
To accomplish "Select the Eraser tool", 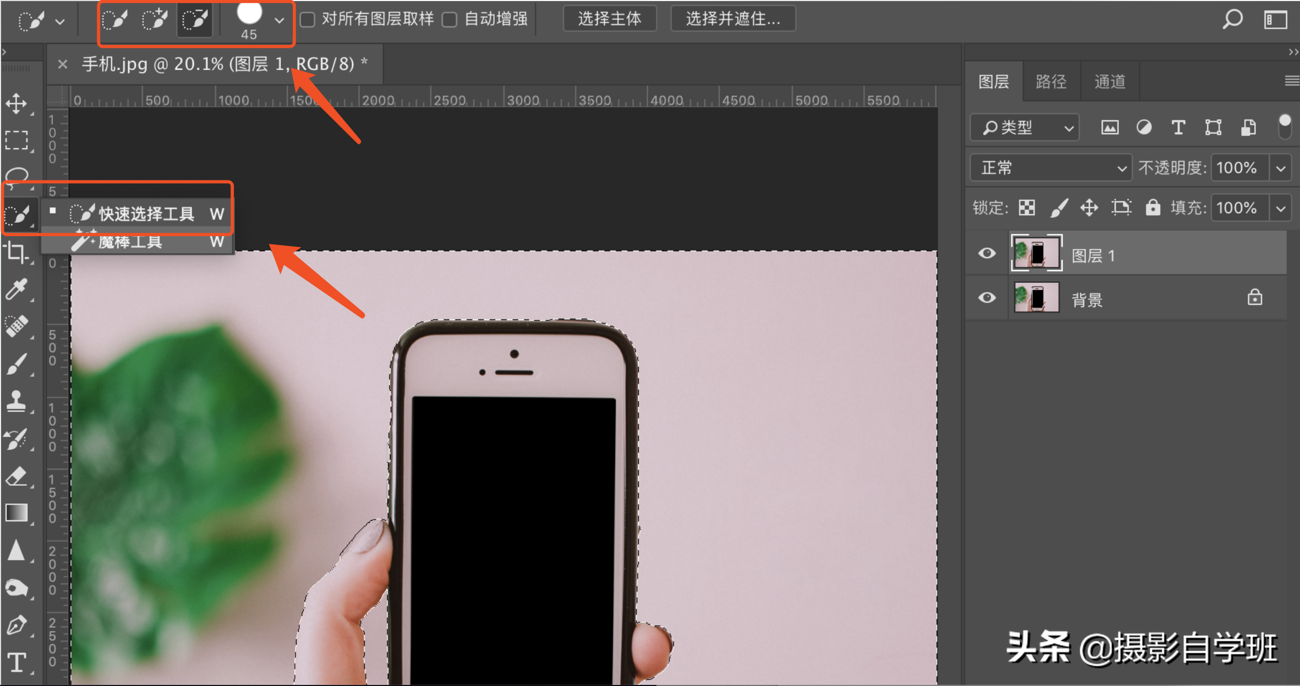I will tap(17, 477).
